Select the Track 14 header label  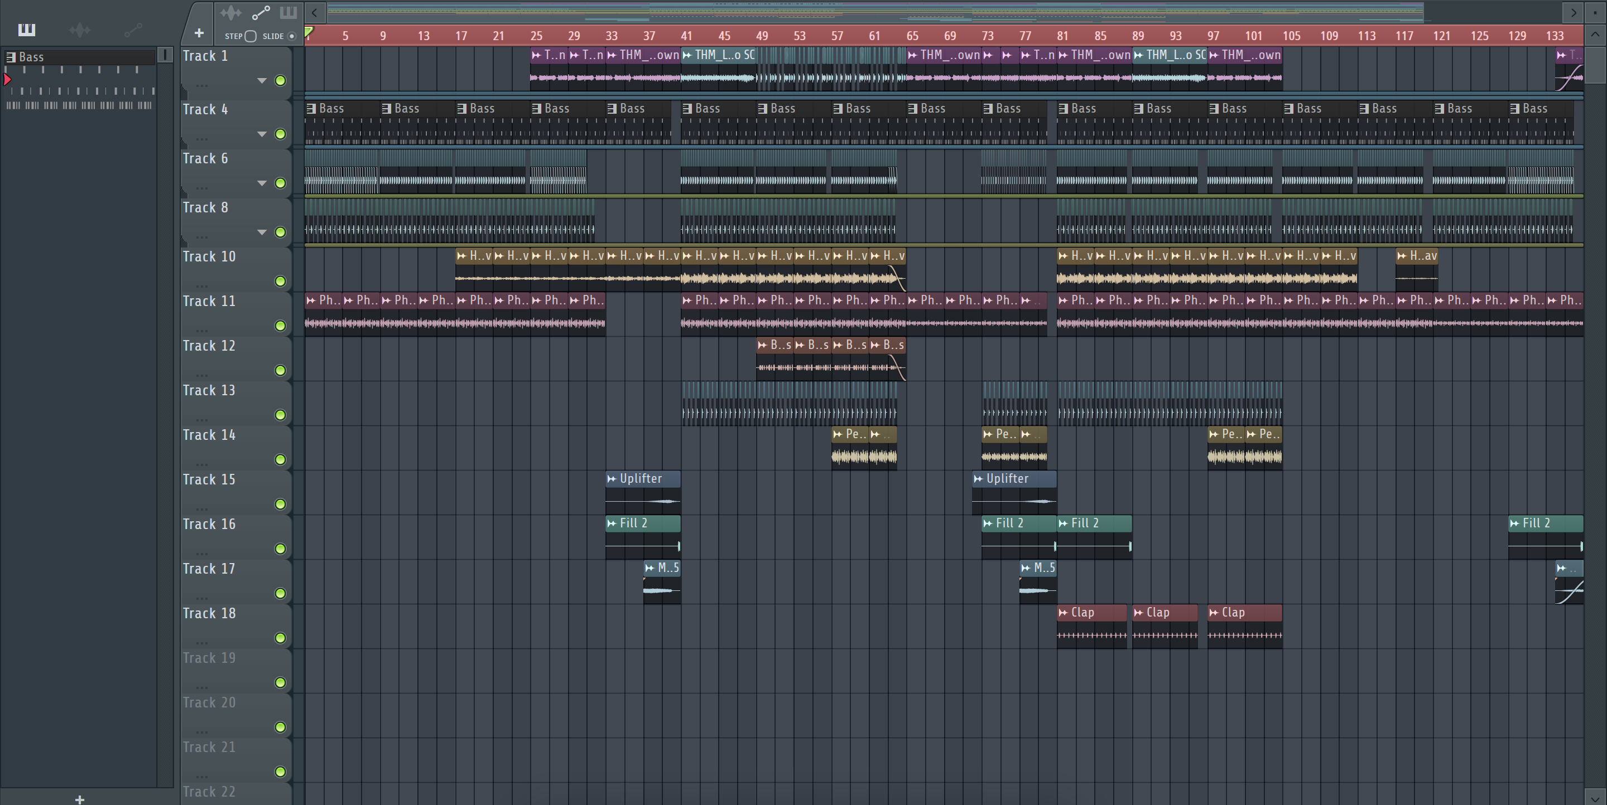click(209, 435)
